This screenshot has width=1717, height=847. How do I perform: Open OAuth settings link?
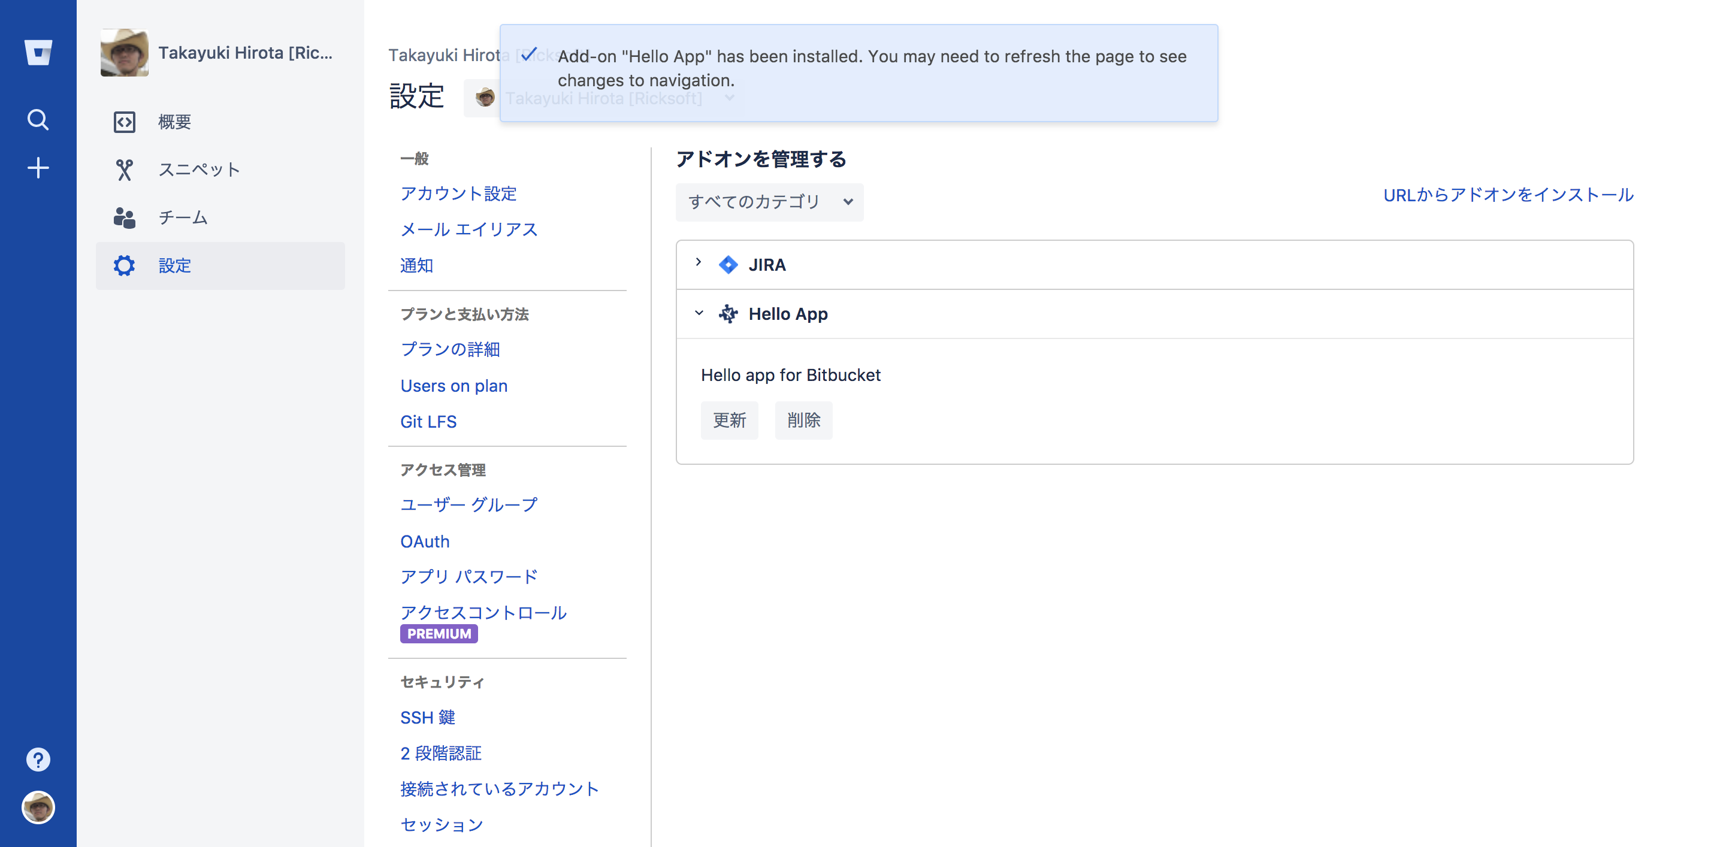(x=425, y=541)
